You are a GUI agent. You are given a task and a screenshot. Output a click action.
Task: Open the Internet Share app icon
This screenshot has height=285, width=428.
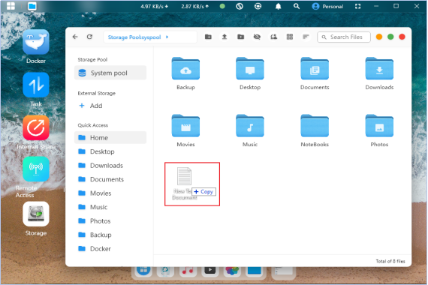point(36,127)
